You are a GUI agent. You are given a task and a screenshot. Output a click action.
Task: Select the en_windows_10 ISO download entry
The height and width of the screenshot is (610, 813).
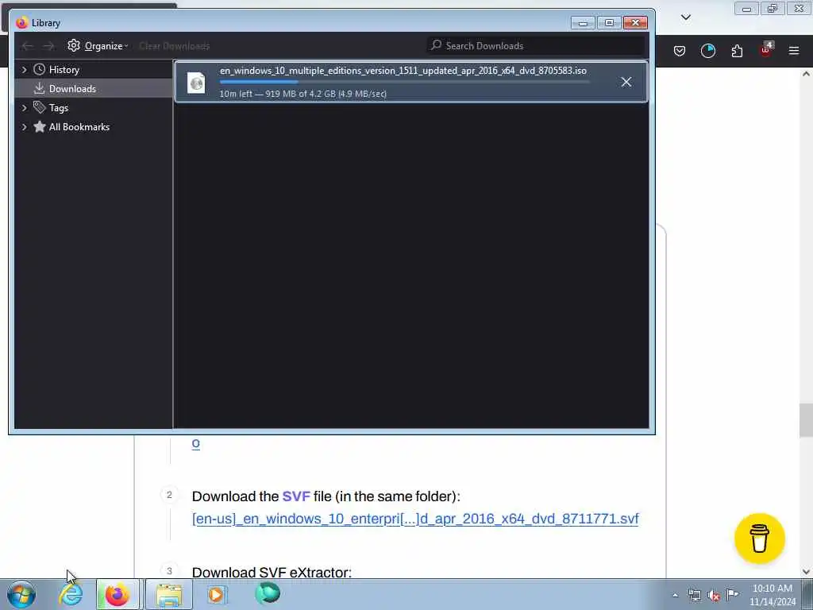point(411,82)
